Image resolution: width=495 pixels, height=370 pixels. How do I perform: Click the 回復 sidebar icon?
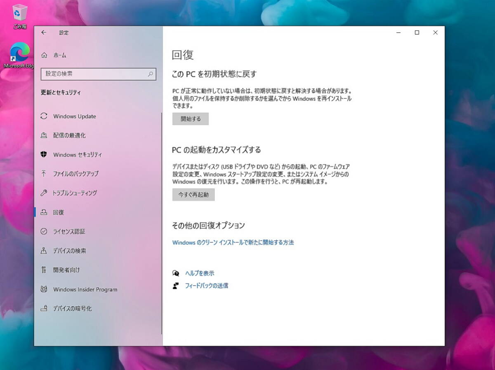[44, 212]
